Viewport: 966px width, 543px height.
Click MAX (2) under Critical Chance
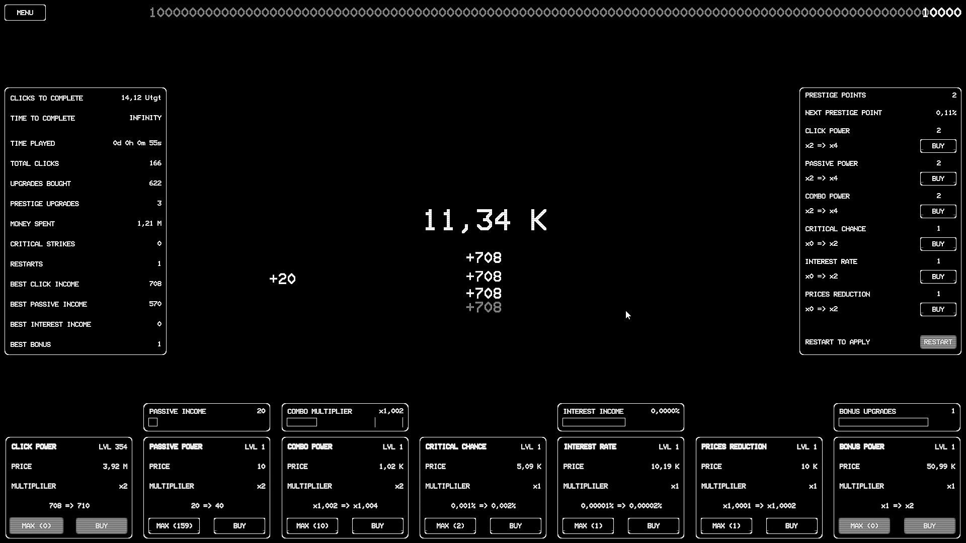pyautogui.click(x=450, y=526)
